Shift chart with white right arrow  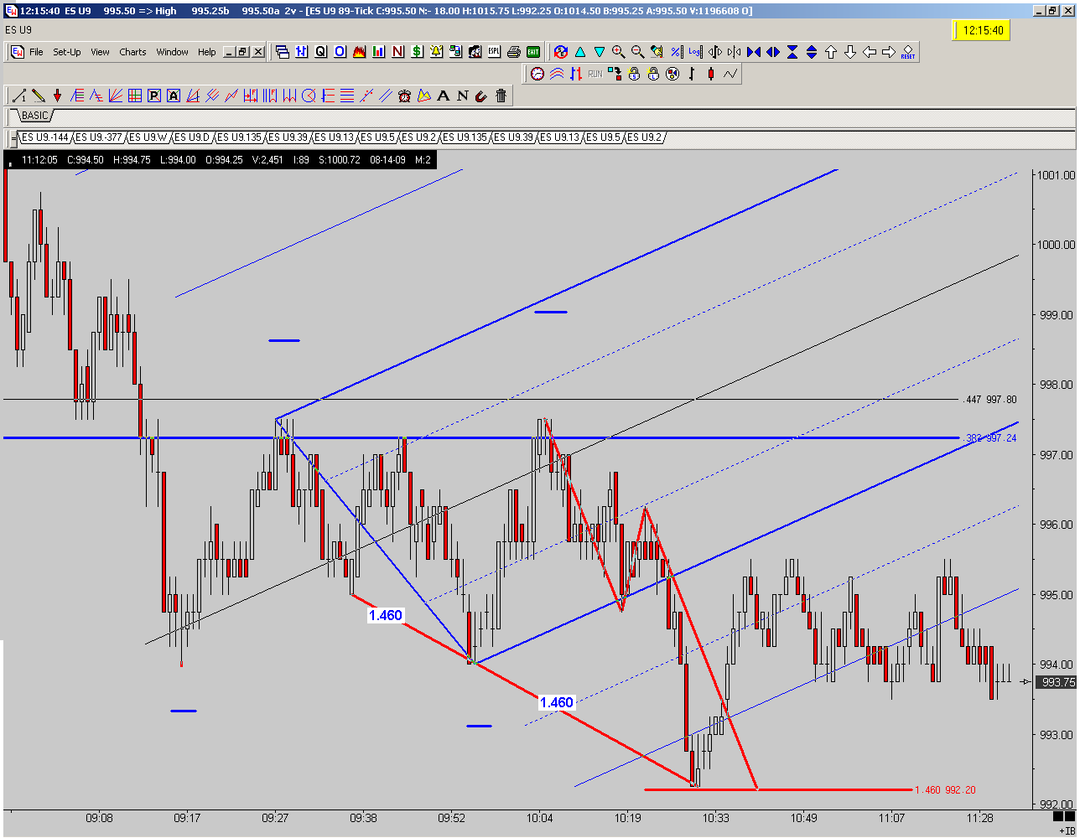tap(889, 52)
